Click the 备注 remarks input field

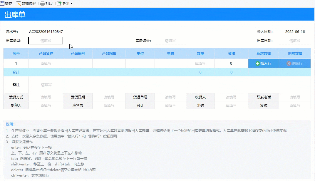[x=170, y=85]
